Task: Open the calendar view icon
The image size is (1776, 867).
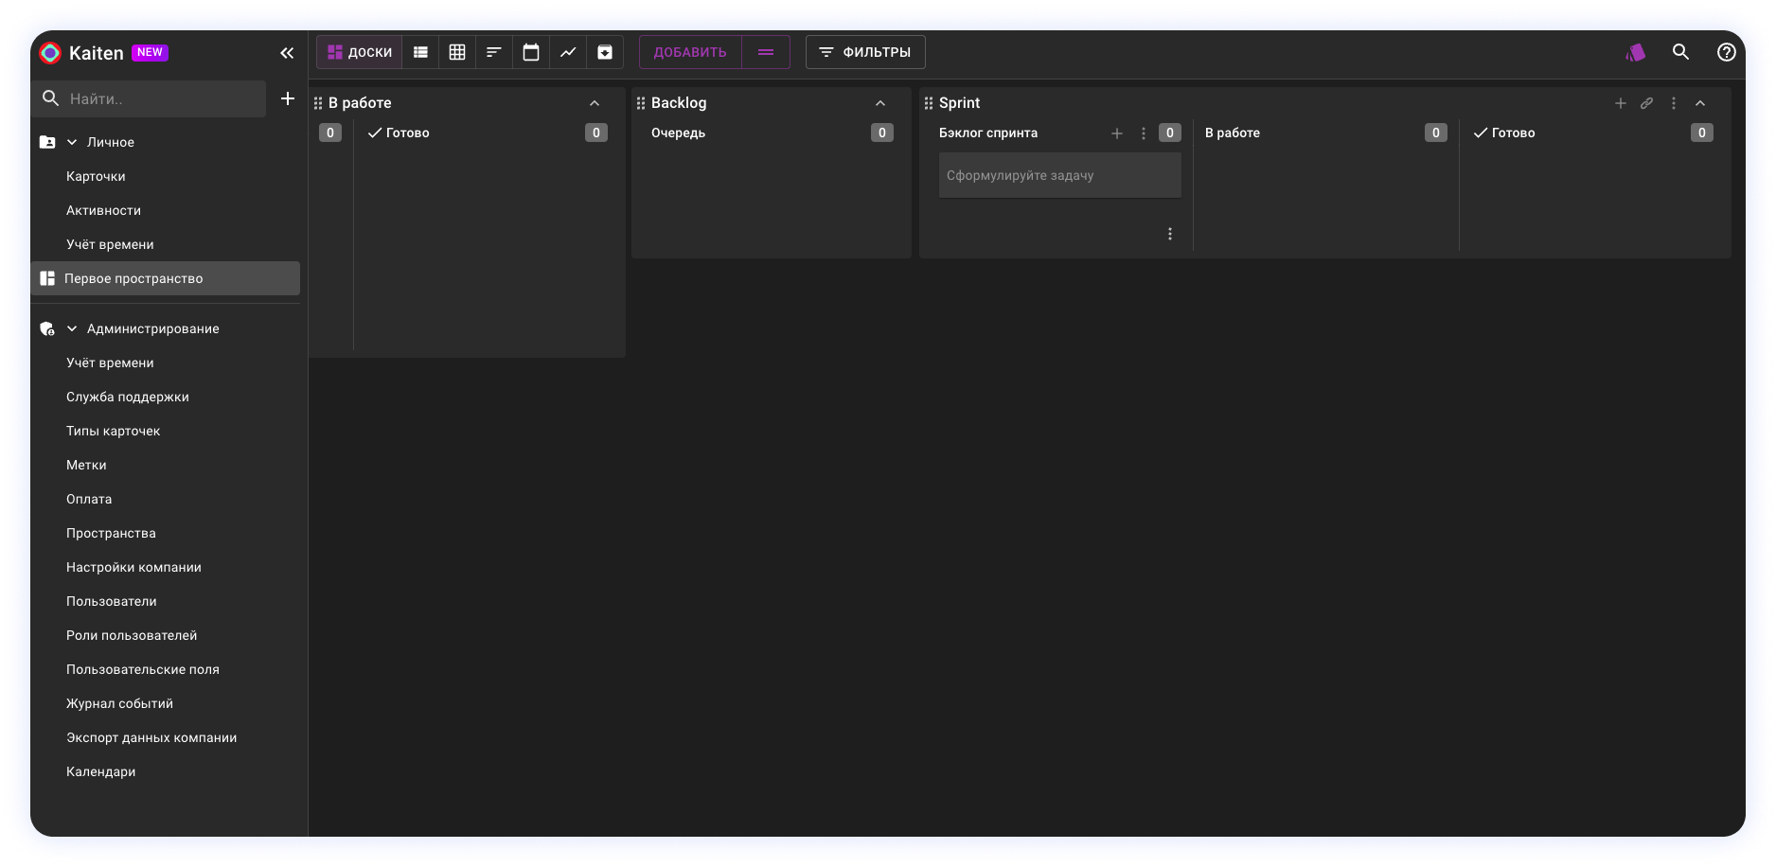Action: (x=531, y=52)
